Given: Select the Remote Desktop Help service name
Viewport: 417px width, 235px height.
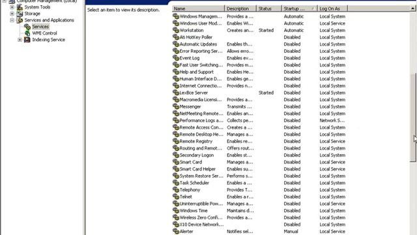Looking at the screenshot, I should pos(201,134).
